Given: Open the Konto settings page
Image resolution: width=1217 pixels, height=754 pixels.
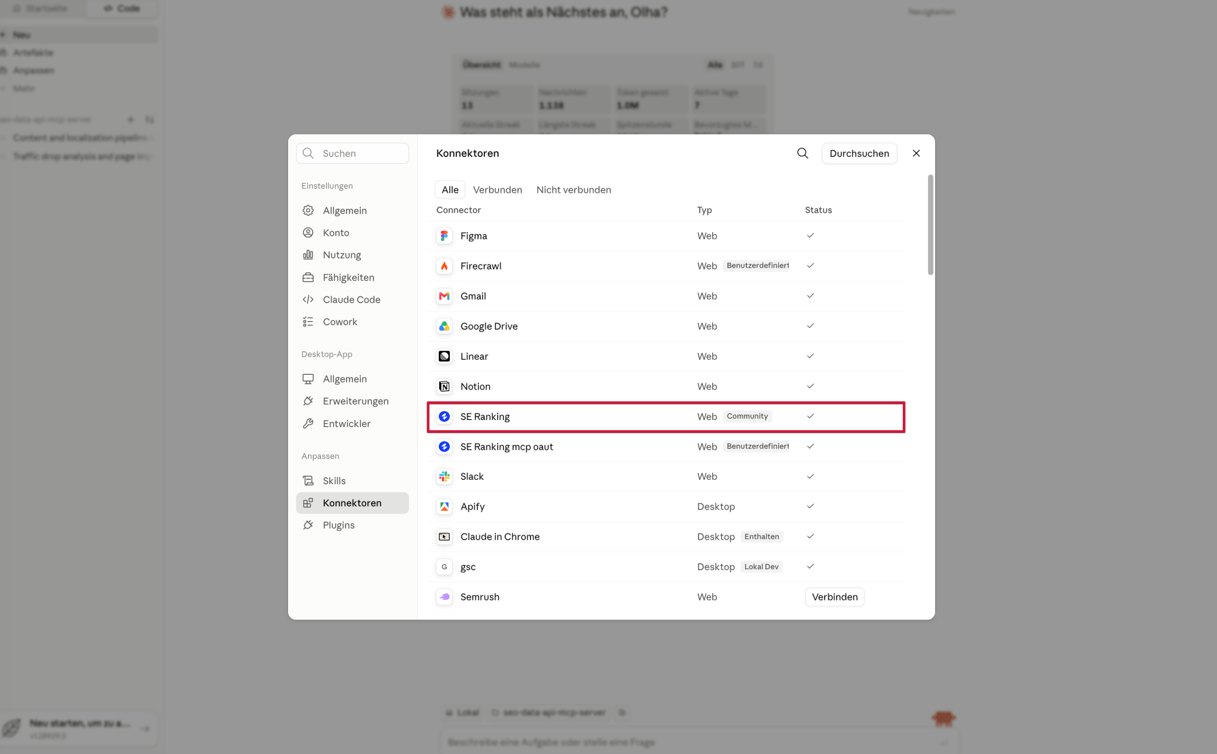Looking at the screenshot, I should click(352, 232).
